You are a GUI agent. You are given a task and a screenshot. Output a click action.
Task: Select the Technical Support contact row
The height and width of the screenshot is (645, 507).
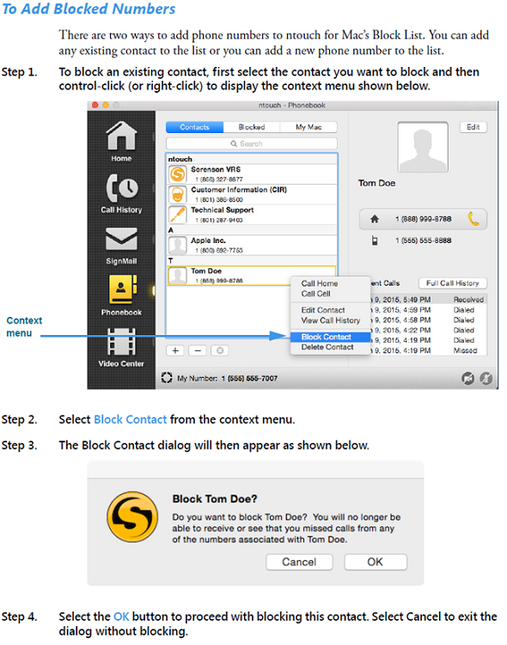coord(252,215)
